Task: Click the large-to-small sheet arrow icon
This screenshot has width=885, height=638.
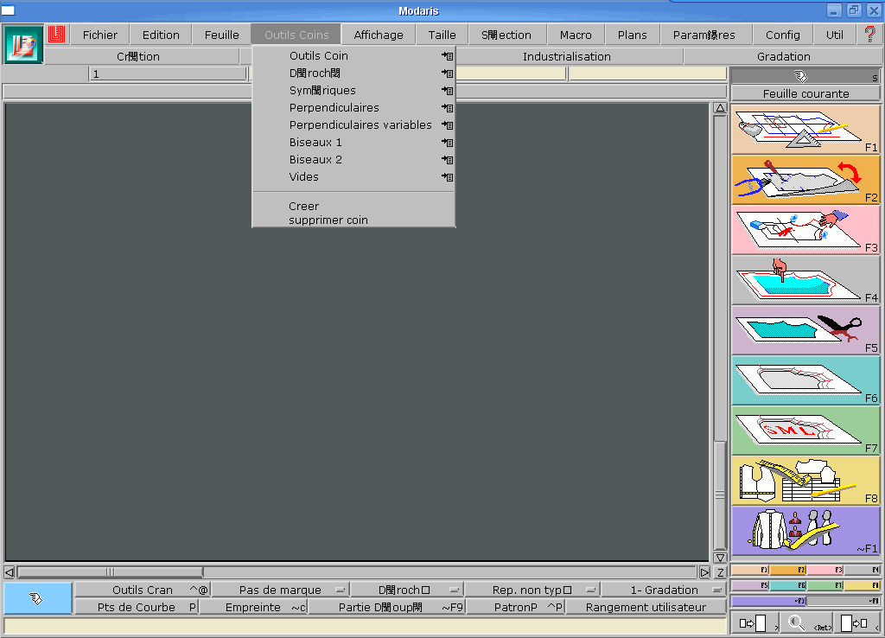Action: point(856,623)
